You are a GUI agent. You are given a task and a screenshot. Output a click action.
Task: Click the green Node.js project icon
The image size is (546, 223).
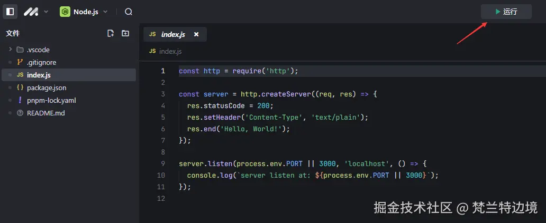65,12
